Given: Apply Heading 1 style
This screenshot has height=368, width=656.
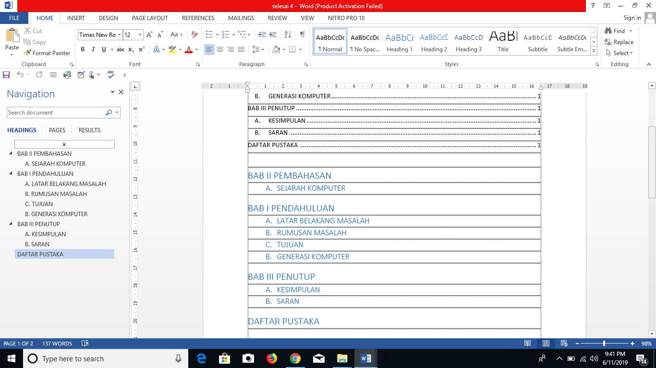Looking at the screenshot, I should pyautogui.click(x=400, y=41).
